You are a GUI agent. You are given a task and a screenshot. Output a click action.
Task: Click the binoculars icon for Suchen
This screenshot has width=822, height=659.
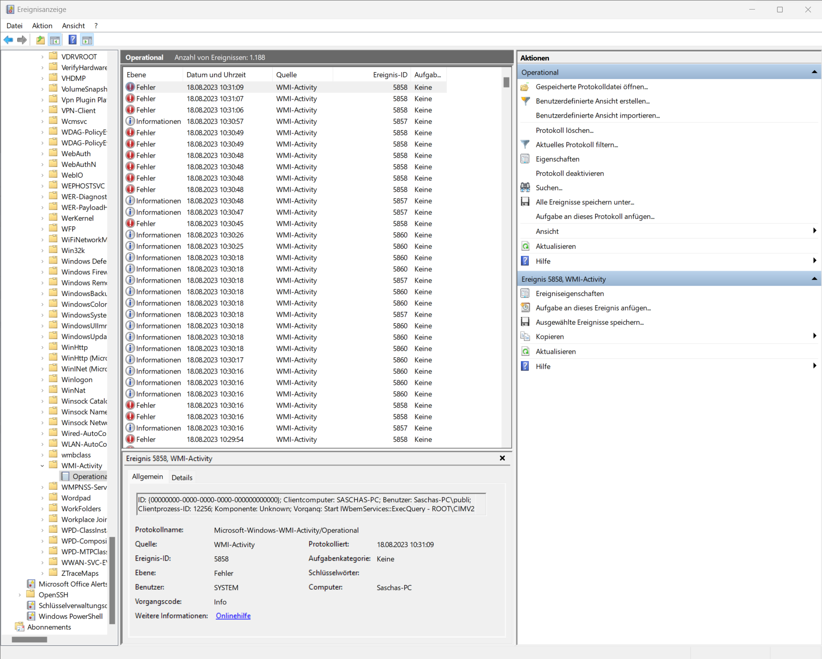coord(525,188)
